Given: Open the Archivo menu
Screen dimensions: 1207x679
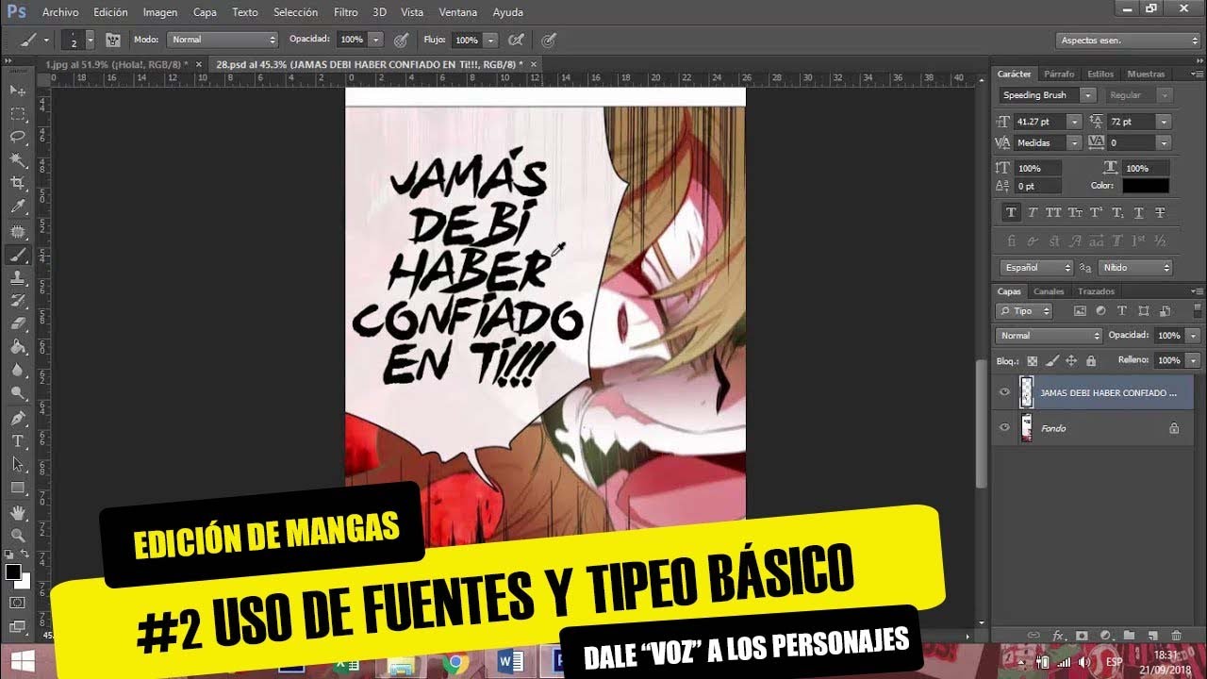Looking at the screenshot, I should 60,12.
